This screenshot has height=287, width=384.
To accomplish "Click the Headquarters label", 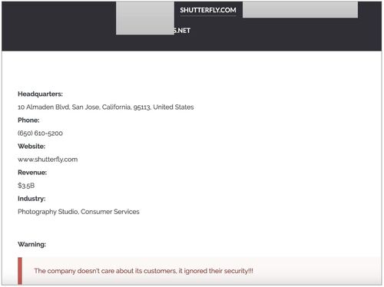I will point(40,94).
